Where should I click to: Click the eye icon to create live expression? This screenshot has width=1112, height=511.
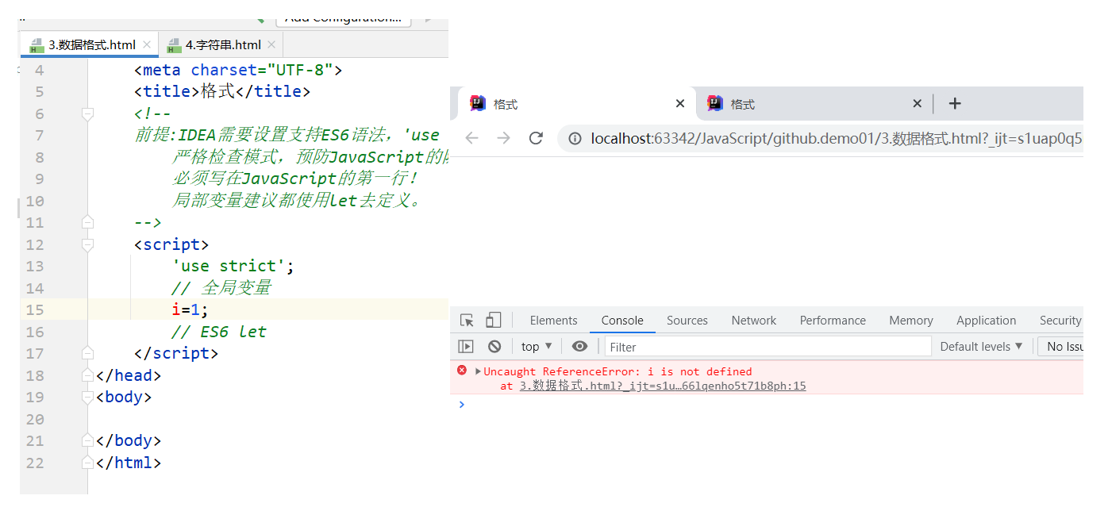click(580, 347)
